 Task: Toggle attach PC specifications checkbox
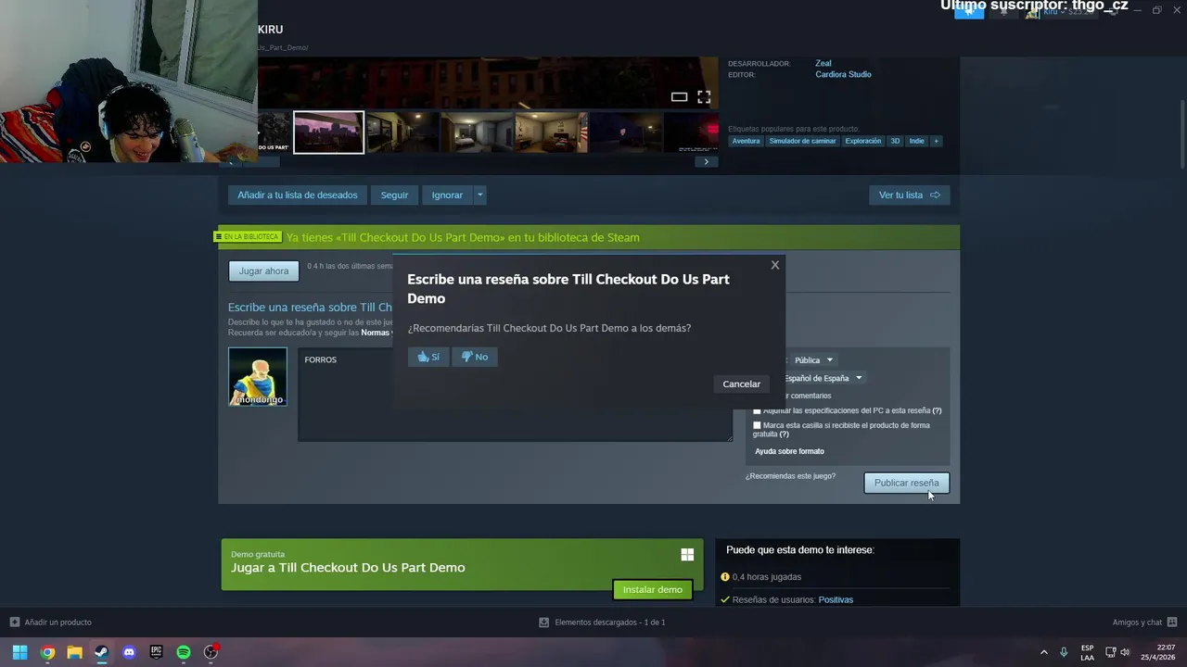click(757, 410)
